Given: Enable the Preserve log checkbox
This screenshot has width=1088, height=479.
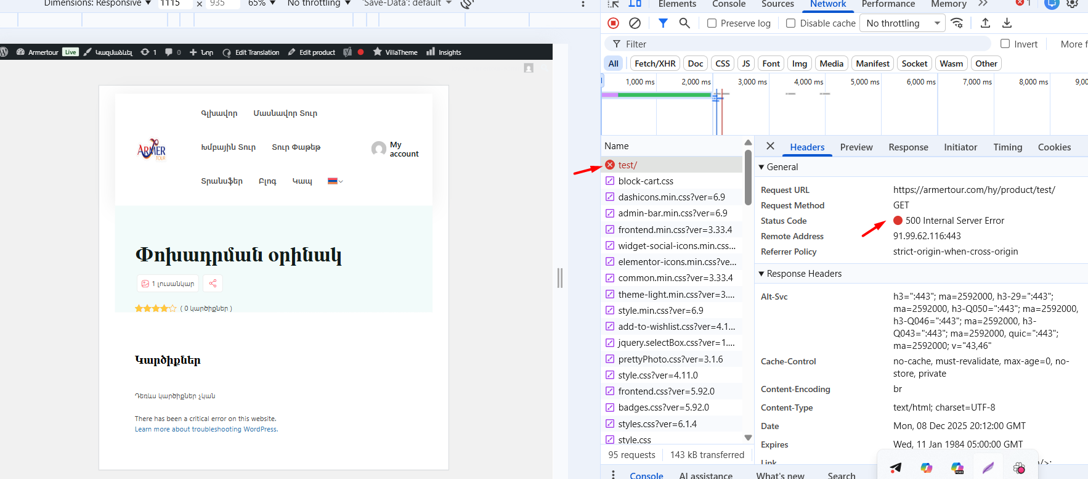Looking at the screenshot, I should (x=712, y=23).
